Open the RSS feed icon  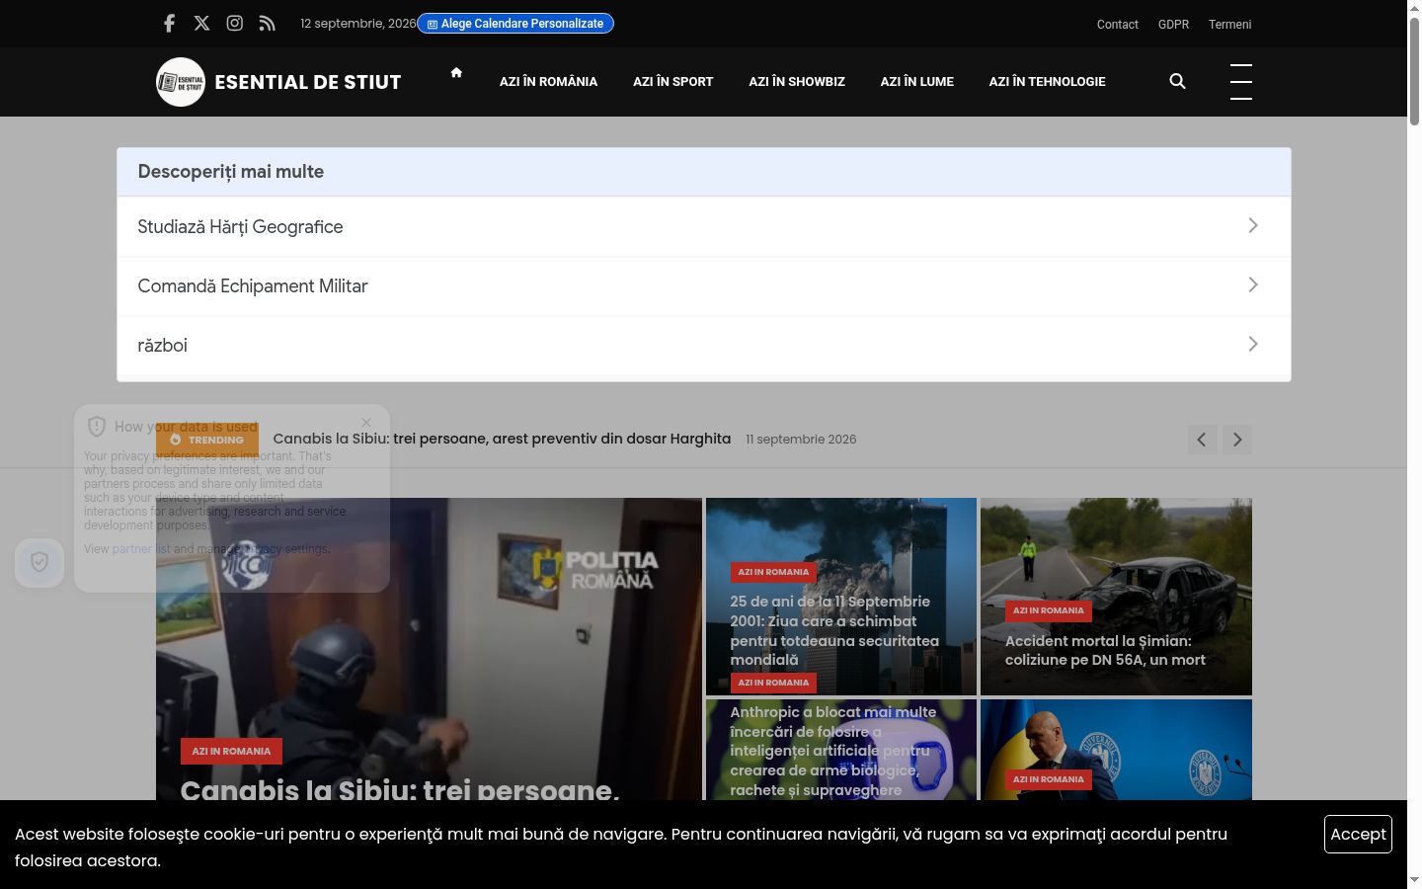(x=267, y=23)
